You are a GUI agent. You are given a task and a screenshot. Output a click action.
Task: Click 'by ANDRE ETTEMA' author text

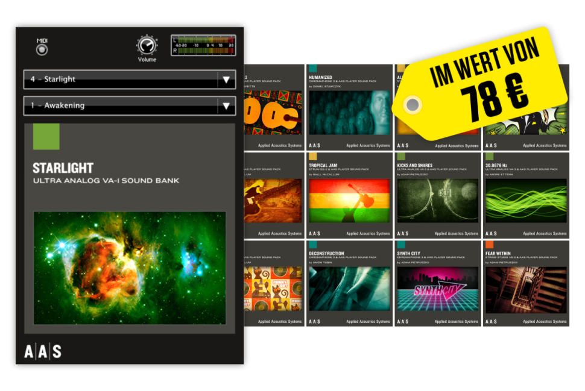point(499,175)
